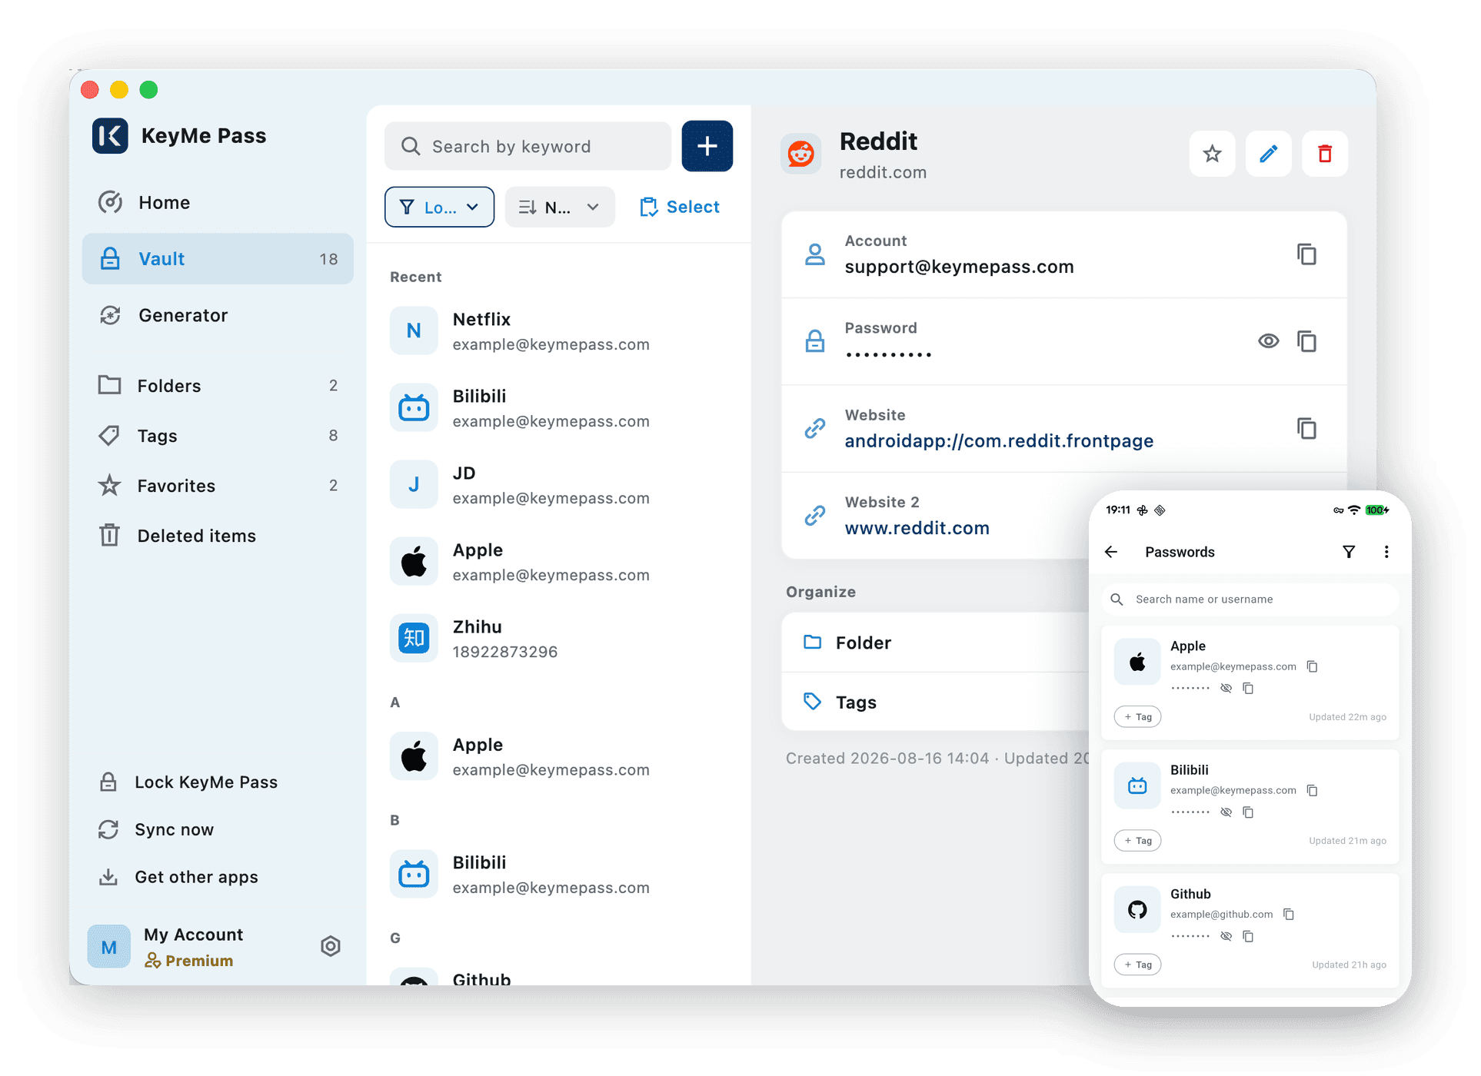
Task: Click the Apple logo on phone card
Action: (x=1137, y=662)
